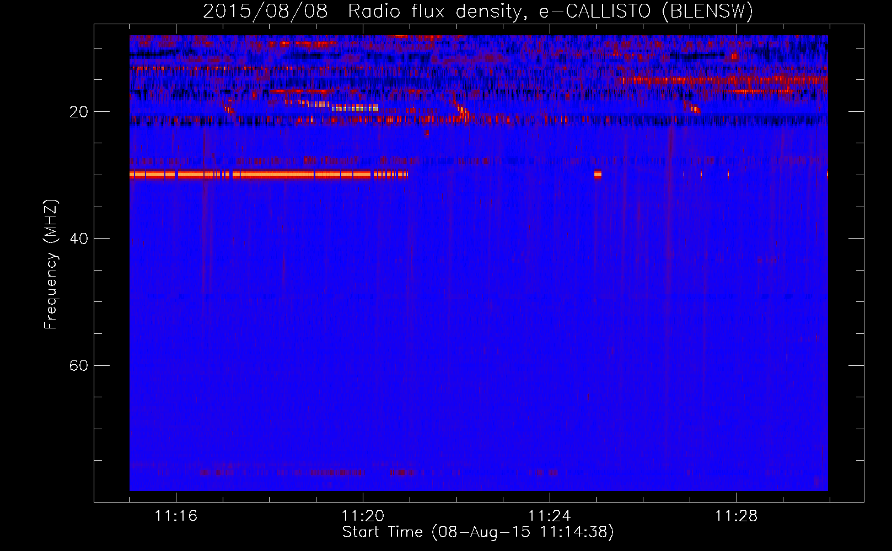
Task: Click the short orange burst near 11:25 at 30 MHz
Action: tap(598, 175)
